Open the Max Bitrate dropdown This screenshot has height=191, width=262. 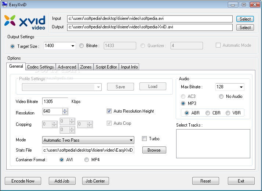tap(241, 87)
